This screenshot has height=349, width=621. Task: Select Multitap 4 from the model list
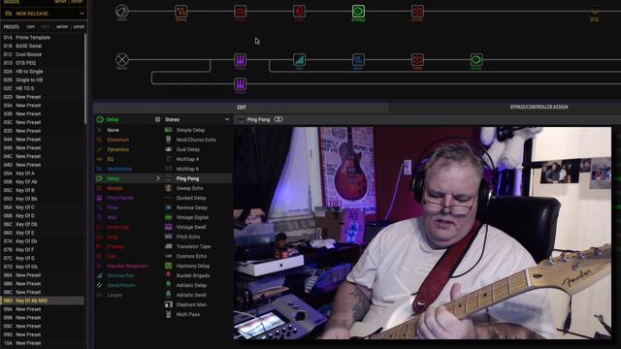click(x=187, y=159)
